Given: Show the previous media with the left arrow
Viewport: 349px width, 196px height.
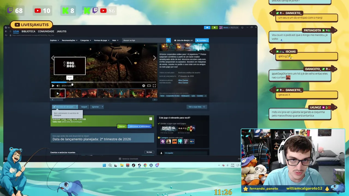Looking at the screenshot, I should pyautogui.click(x=53, y=58).
